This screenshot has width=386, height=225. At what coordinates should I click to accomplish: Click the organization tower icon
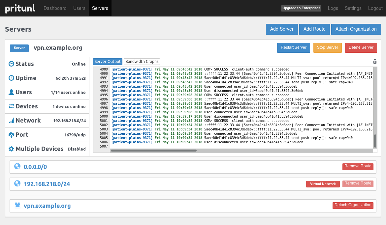pyautogui.click(x=17, y=205)
